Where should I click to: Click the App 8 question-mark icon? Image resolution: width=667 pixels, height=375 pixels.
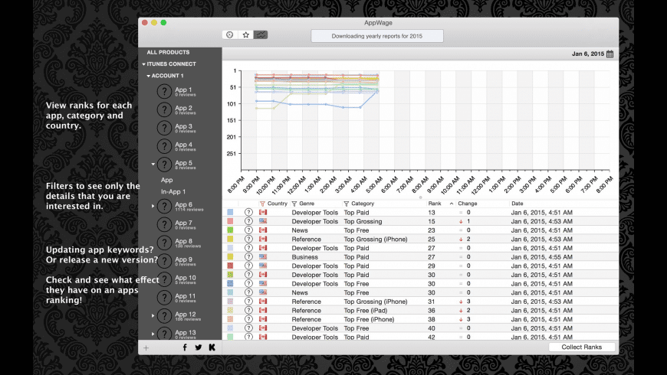point(164,243)
